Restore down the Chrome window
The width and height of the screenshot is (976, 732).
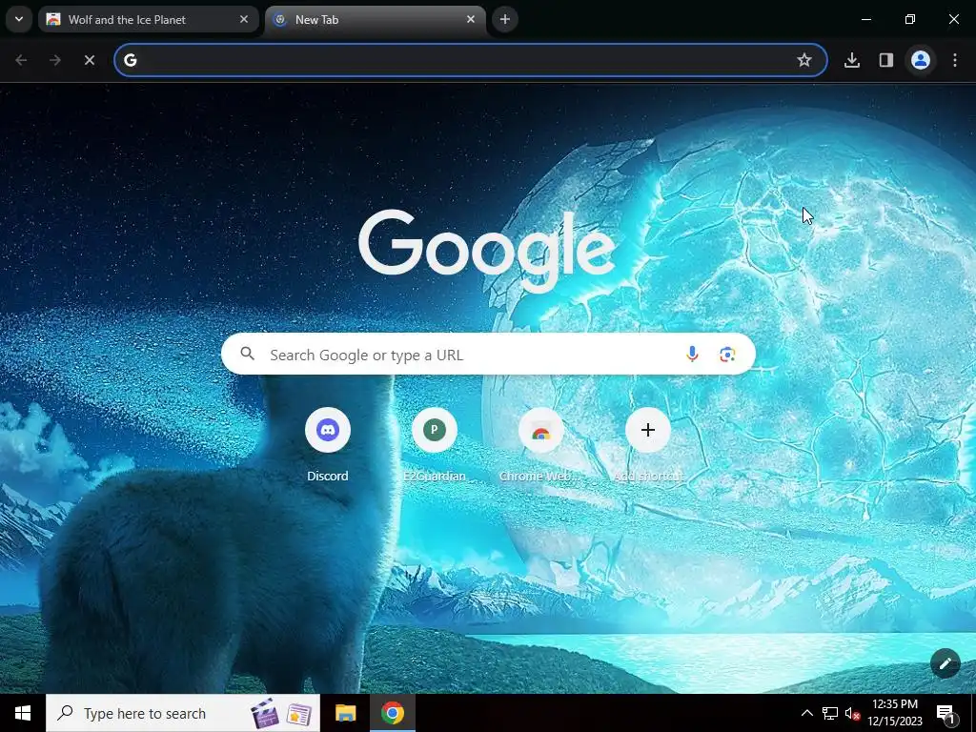coord(910,19)
